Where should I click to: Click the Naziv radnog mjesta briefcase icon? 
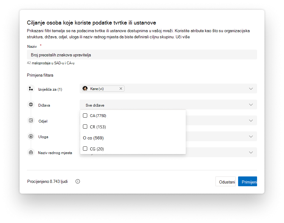(x=31, y=152)
